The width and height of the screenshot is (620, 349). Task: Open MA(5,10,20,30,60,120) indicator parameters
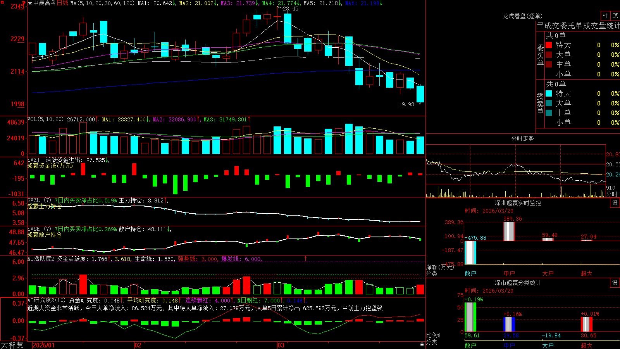point(102,3)
